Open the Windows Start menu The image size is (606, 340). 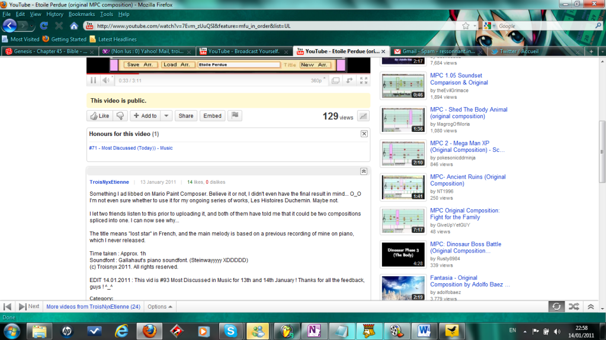(x=12, y=331)
